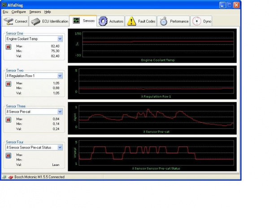
Task: Click the Lean value in Sensor Four
Action: click(x=56, y=165)
